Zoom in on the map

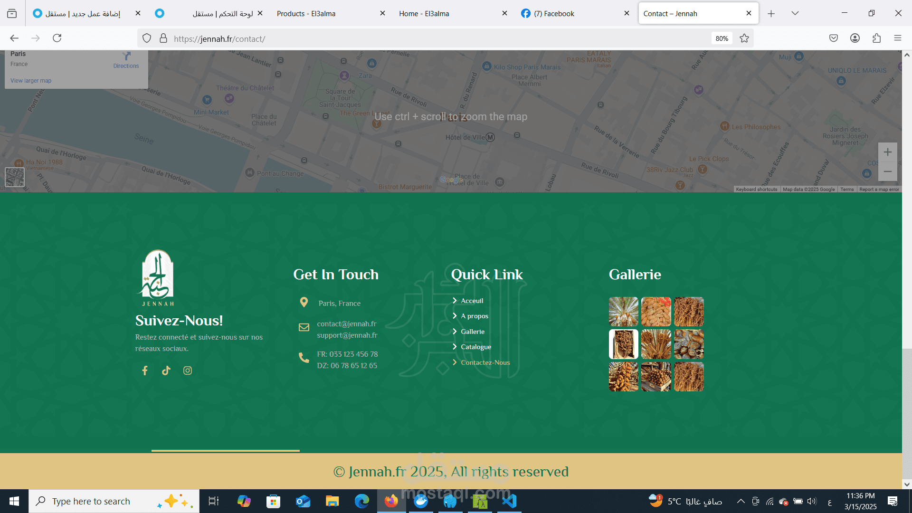887,152
